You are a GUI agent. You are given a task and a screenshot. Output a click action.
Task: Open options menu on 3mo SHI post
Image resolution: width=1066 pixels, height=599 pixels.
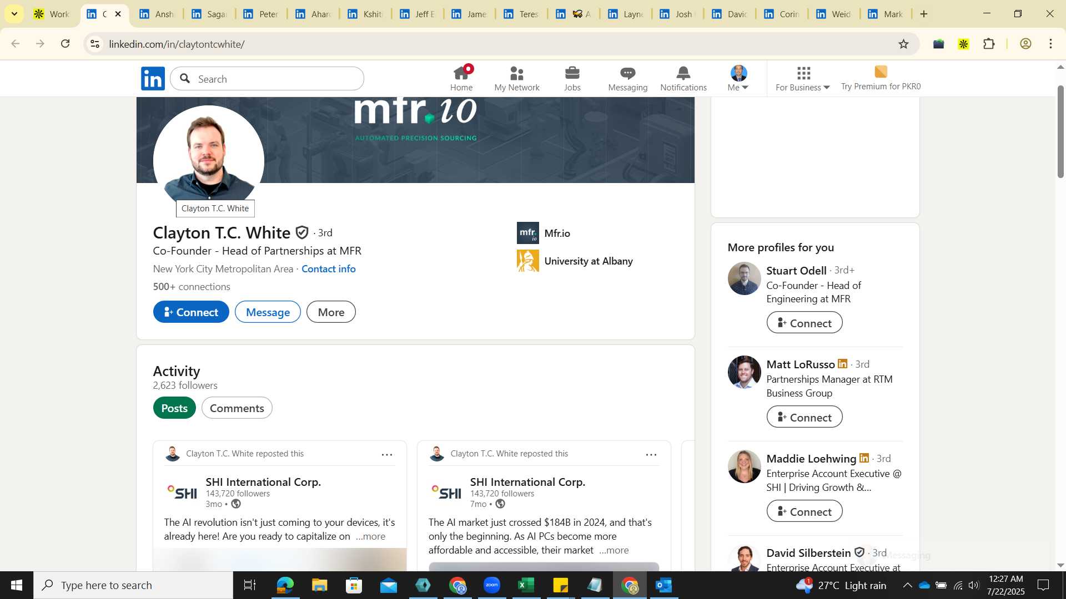click(387, 454)
